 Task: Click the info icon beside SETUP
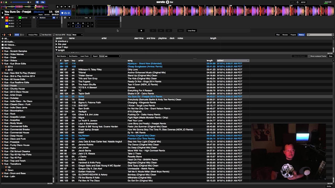(x=298, y=2)
